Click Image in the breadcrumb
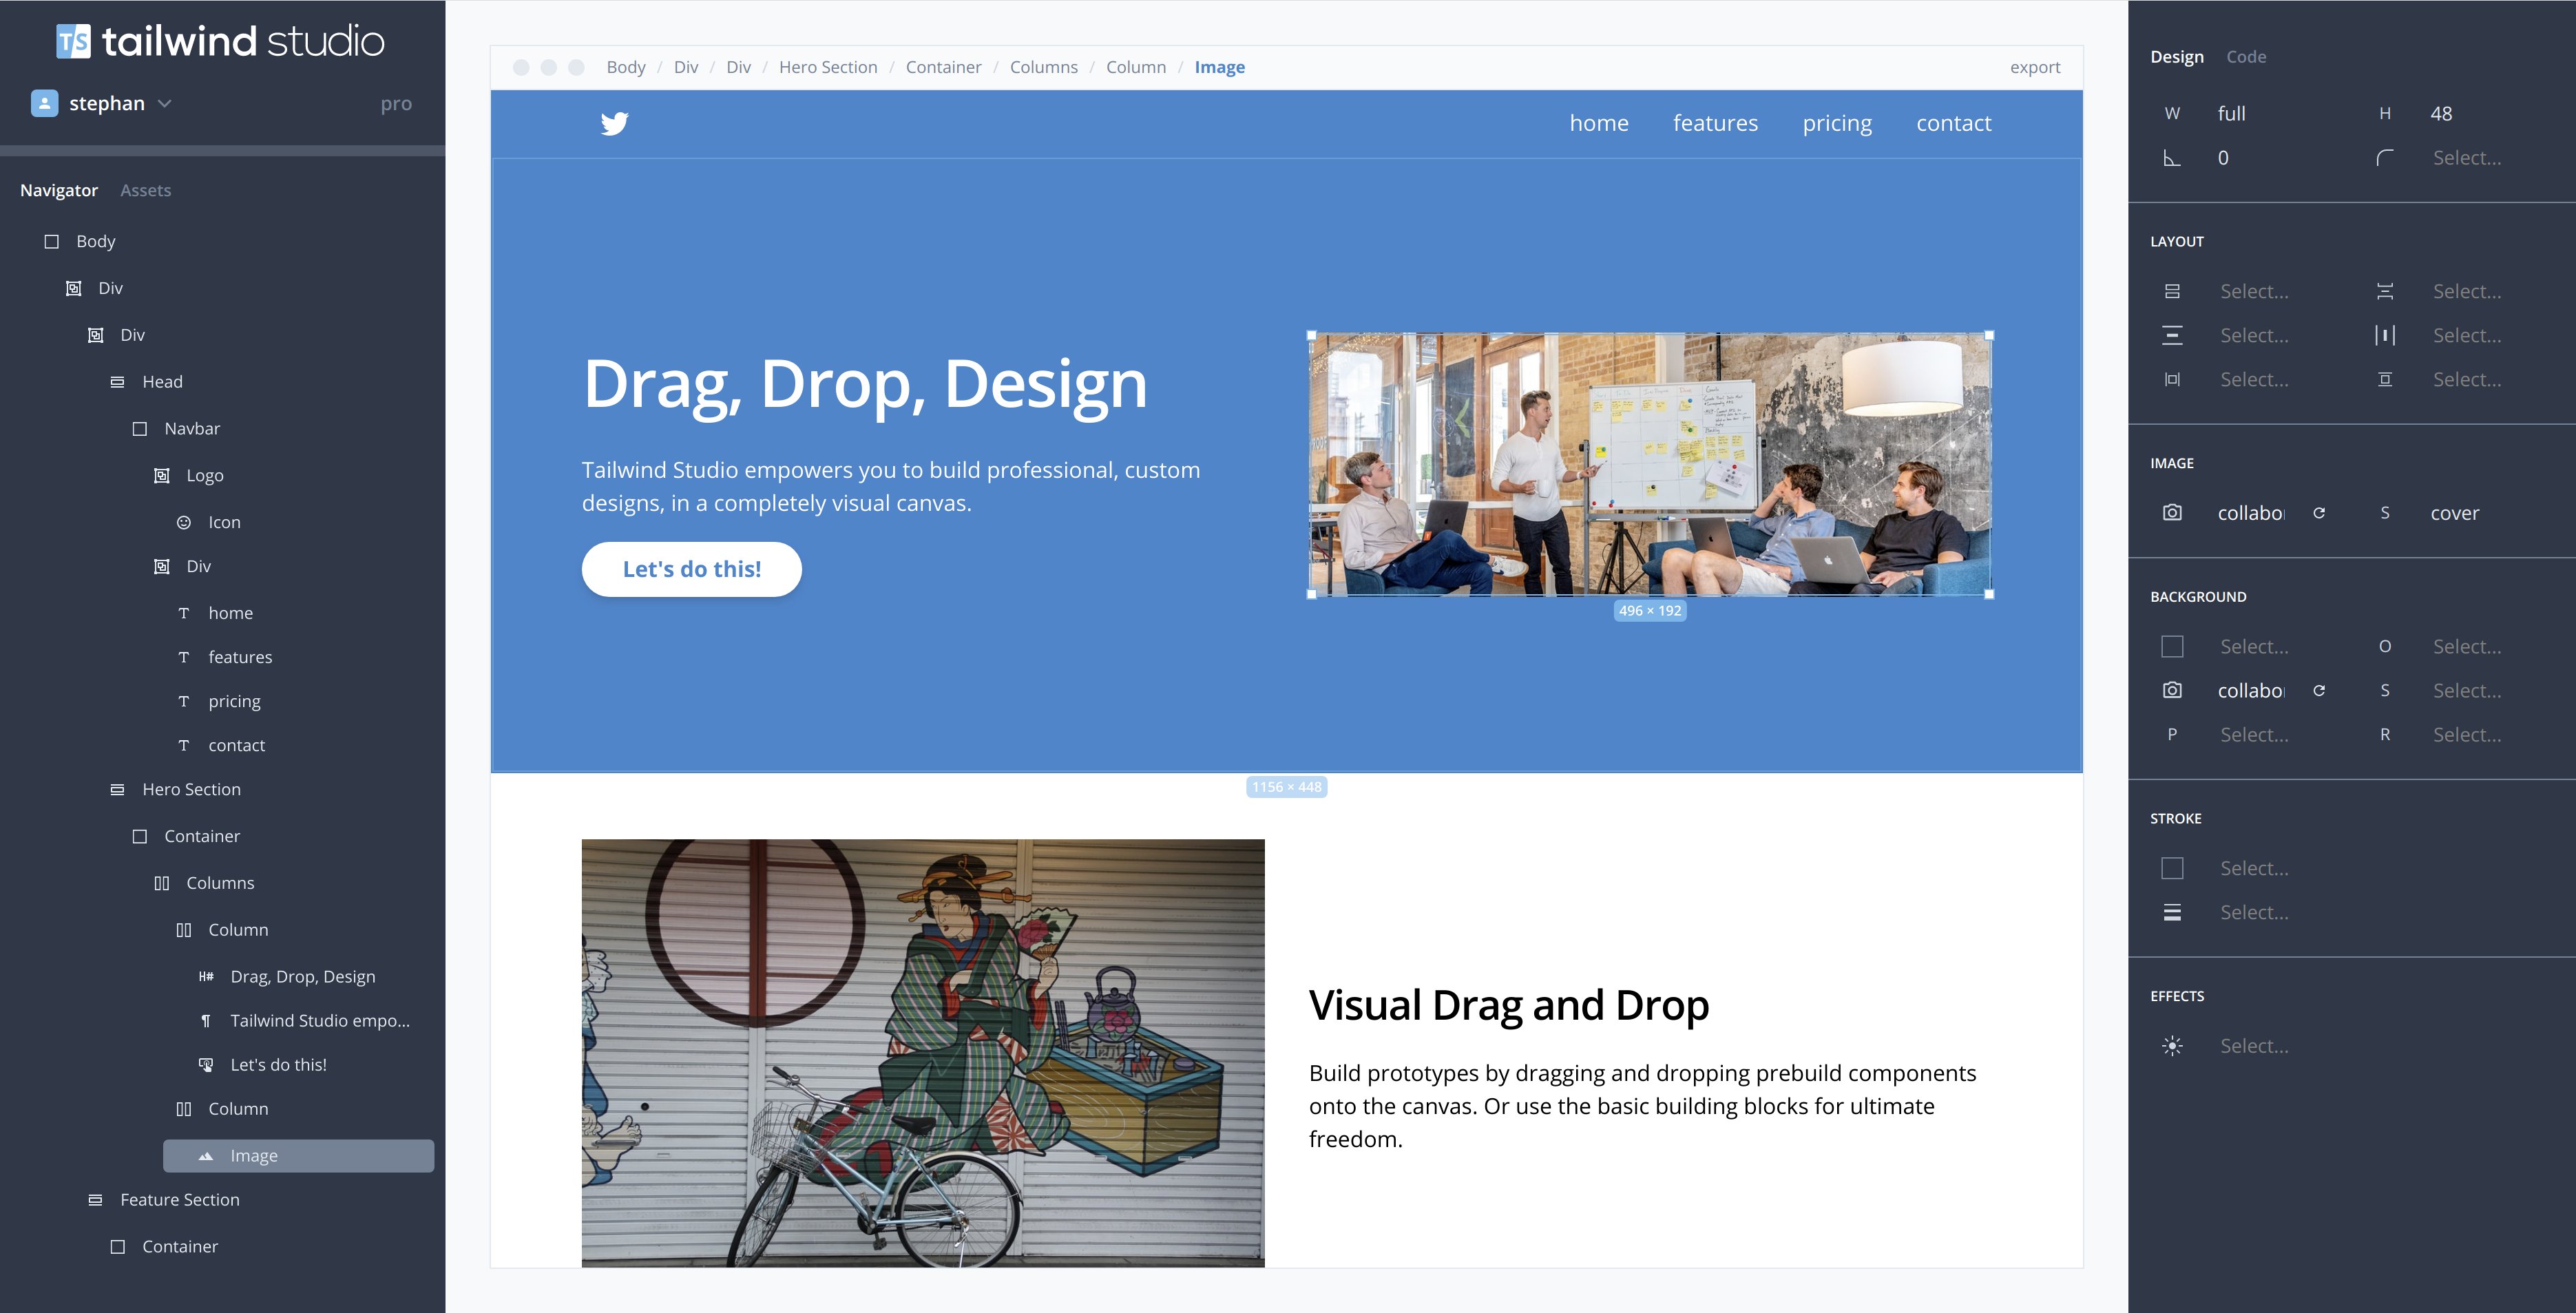 click(x=1220, y=67)
